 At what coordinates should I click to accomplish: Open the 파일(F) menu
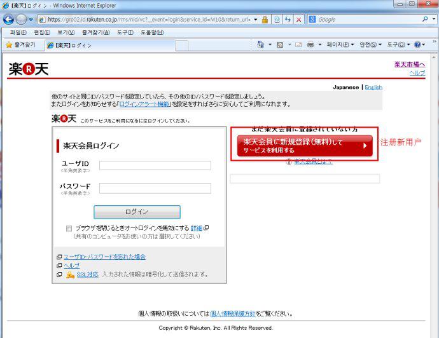(18, 32)
